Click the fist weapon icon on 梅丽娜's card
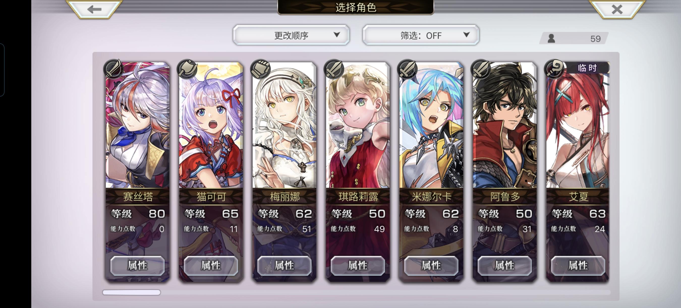Image resolution: width=681 pixels, height=308 pixels. click(x=261, y=69)
